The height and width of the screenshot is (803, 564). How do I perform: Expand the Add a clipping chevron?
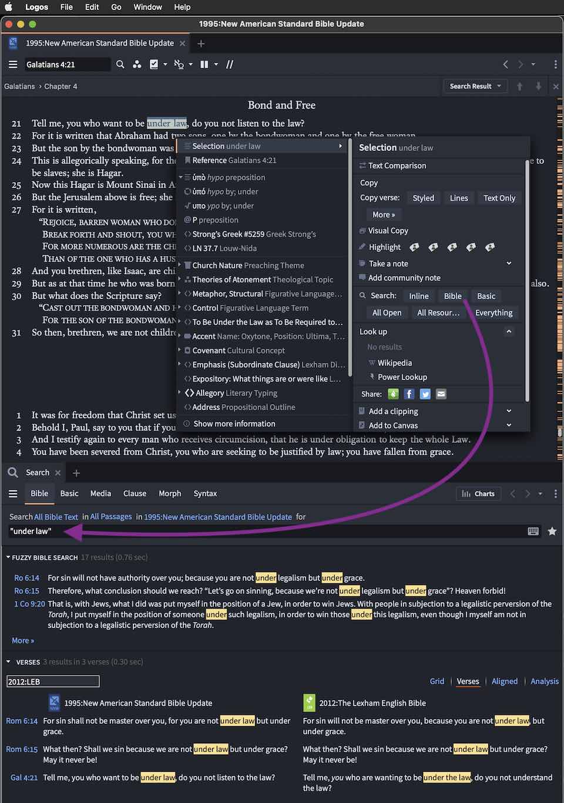point(509,411)
